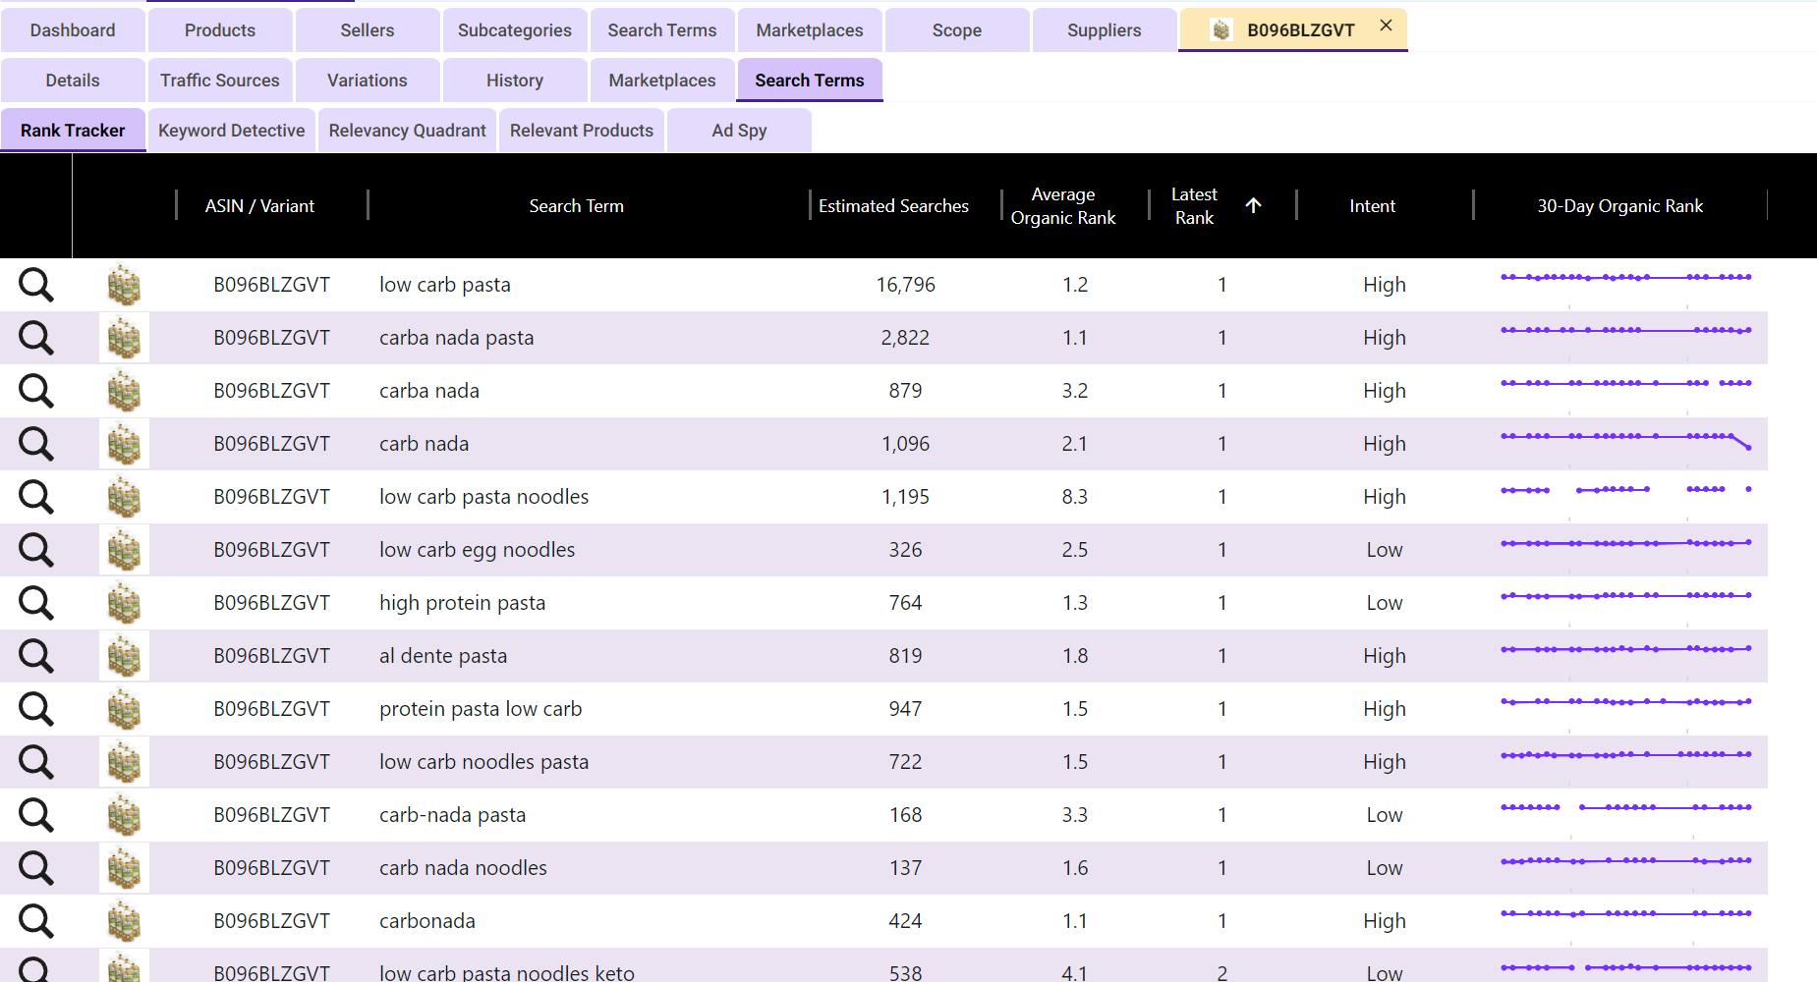Open the Ad Spy tab
Screen dimensions: 1817x982
739,131
